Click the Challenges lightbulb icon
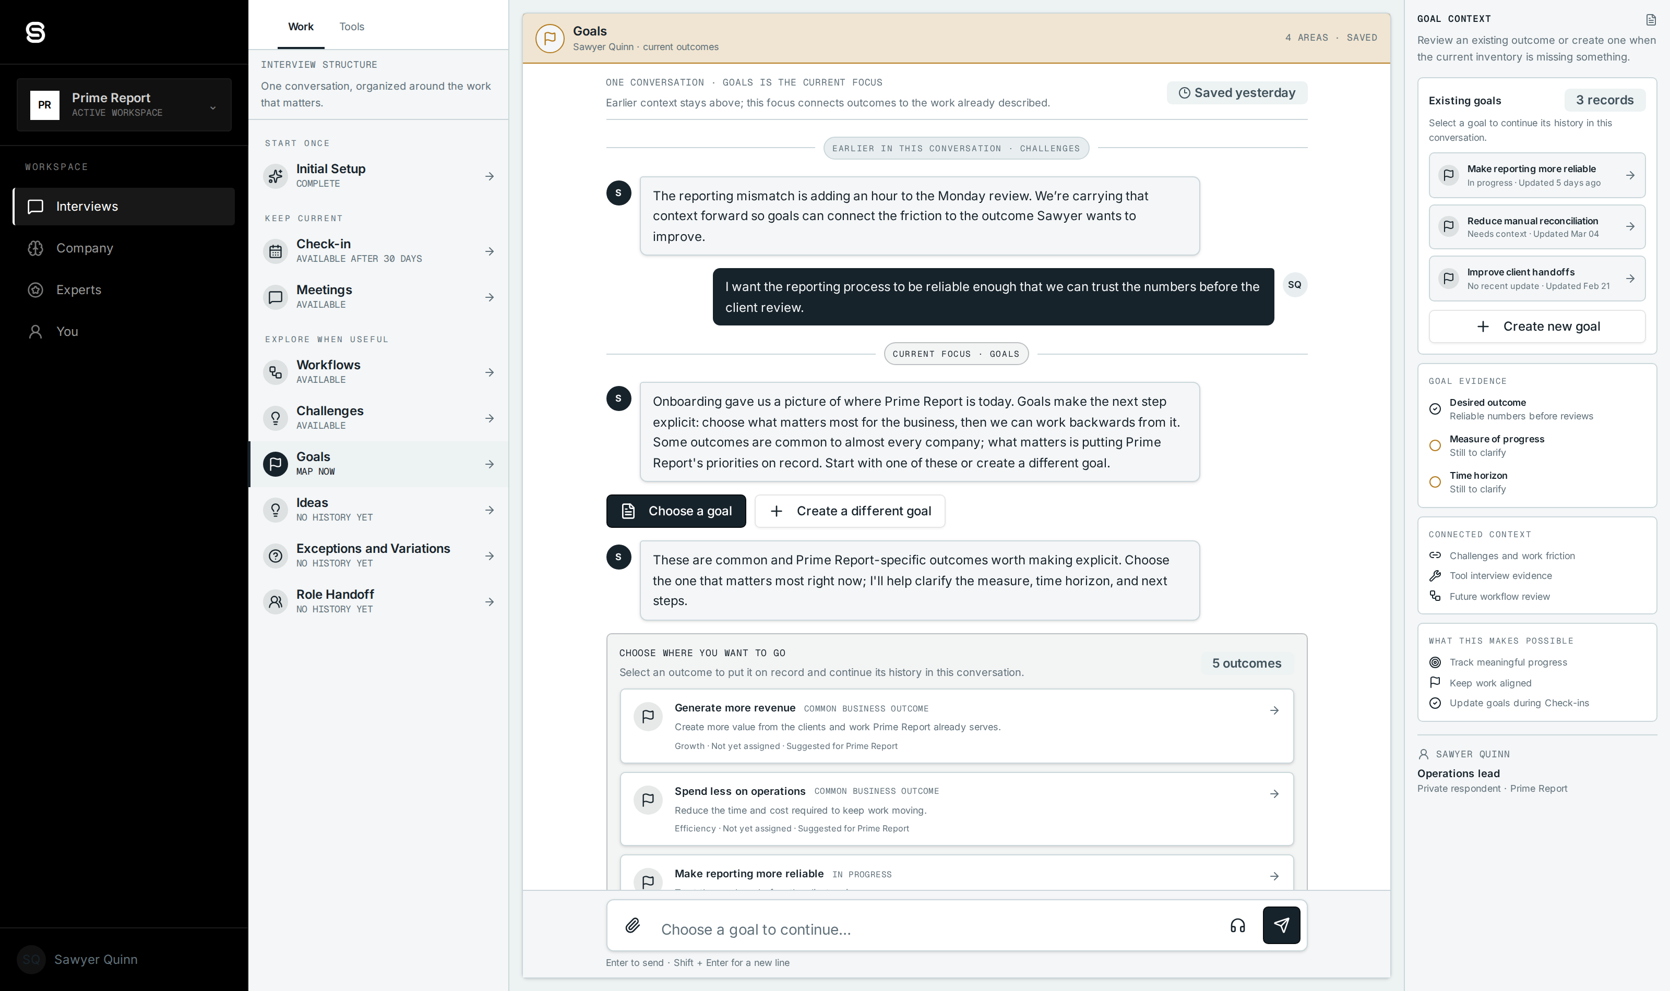The image size is (1670, 991). click(x=275, y=419)
